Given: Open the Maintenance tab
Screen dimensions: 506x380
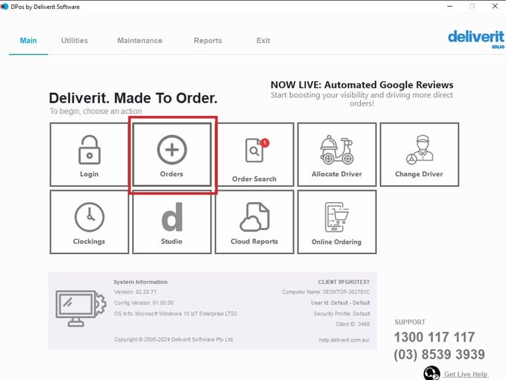Looking at the screenshot, I should (140, 41).
